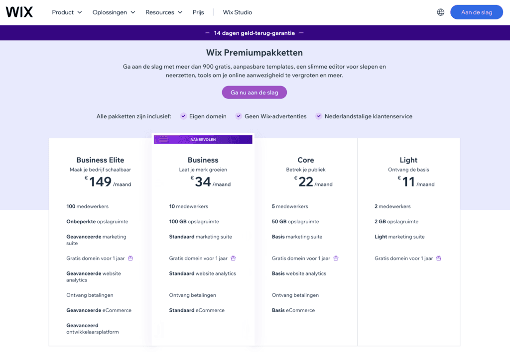
Task: Click 'Geavanceerde website analytics' text
Action: click(x=94, y=276)
